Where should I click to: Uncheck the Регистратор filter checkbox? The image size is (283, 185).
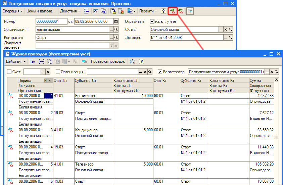point(160,72)
